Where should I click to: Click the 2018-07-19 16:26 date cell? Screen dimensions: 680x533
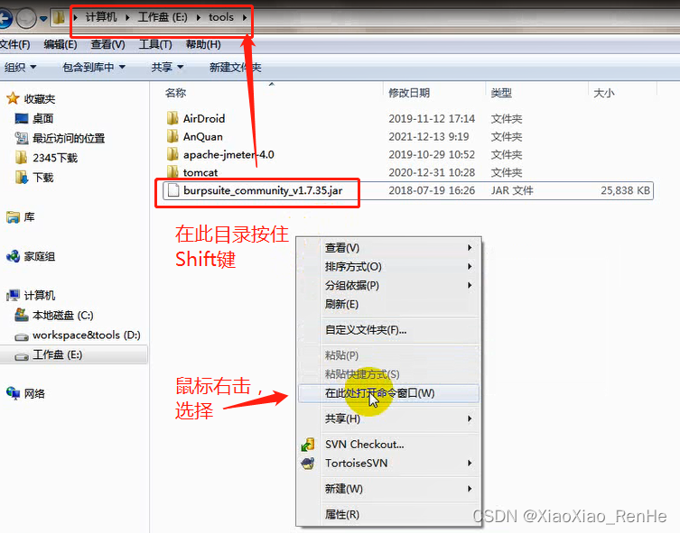click(x=432, y=190)
